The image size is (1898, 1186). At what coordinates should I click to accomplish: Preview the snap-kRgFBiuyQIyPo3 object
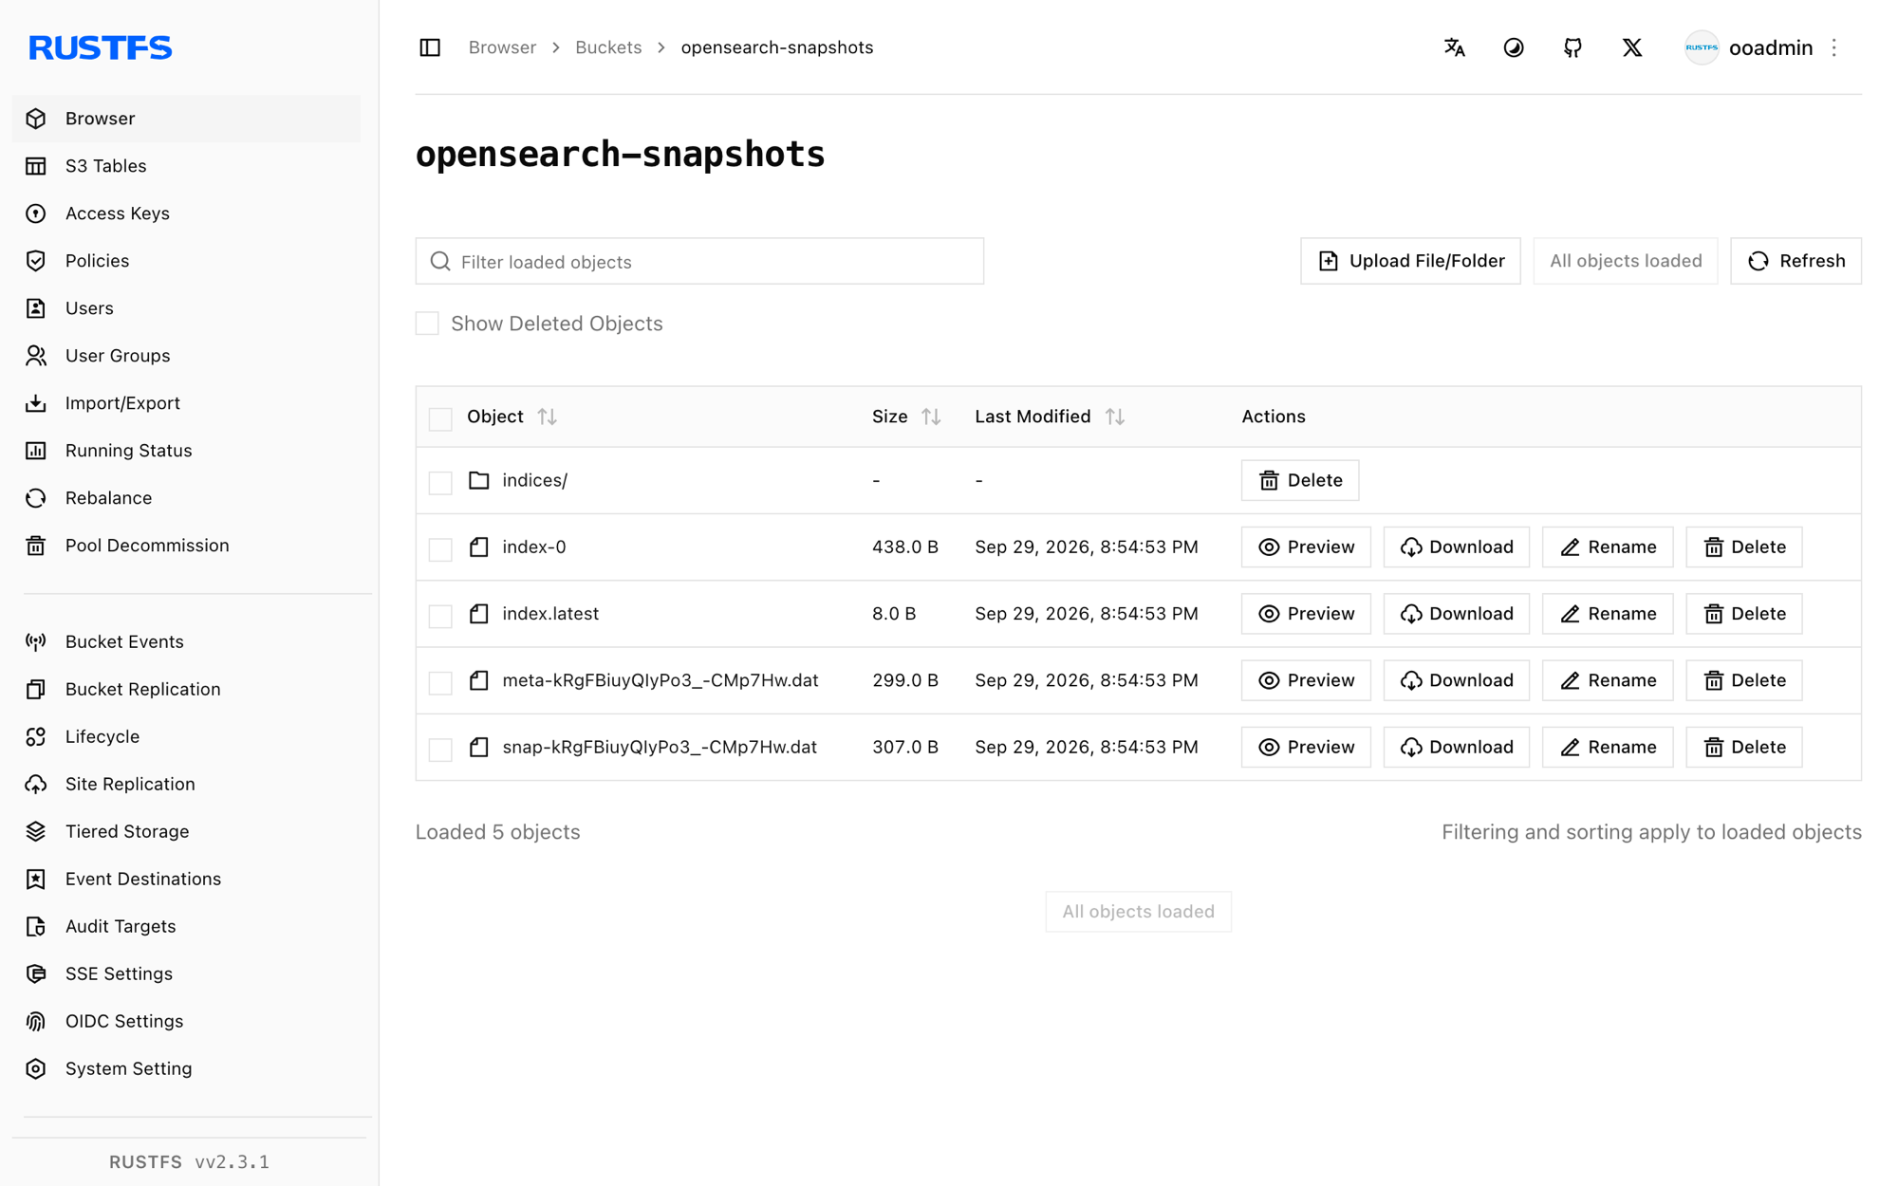1306,747
